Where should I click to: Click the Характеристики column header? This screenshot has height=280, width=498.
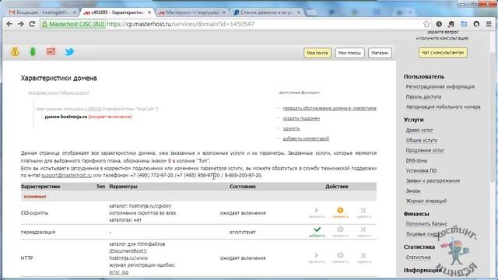tap(40, 187)
